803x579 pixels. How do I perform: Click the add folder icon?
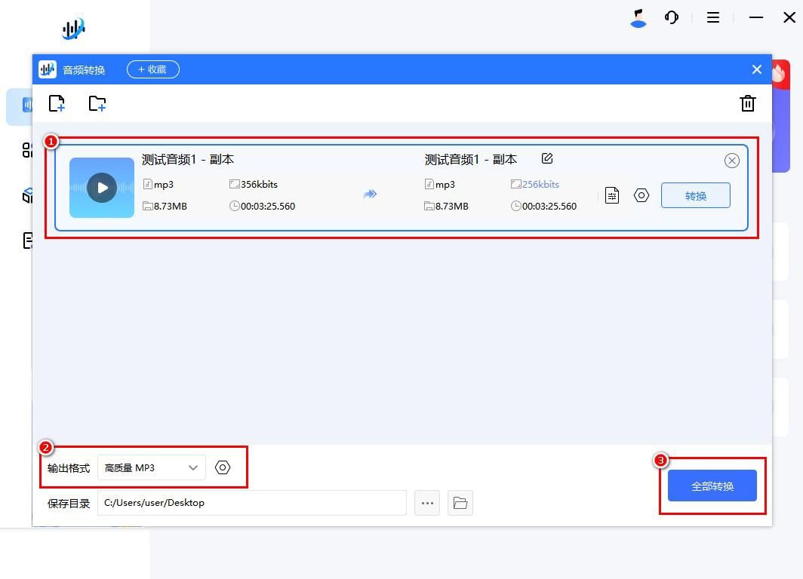click(97, 103)
